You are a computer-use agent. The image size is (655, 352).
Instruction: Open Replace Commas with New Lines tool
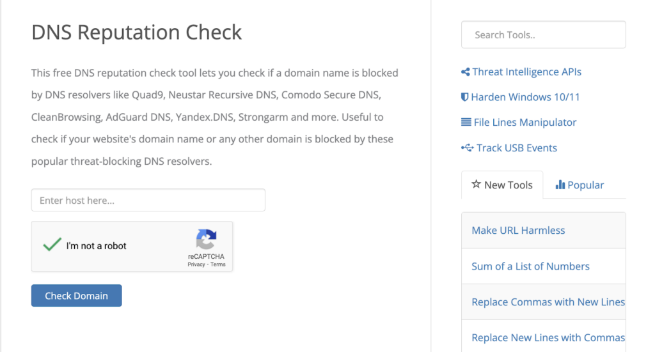(548, 302)
